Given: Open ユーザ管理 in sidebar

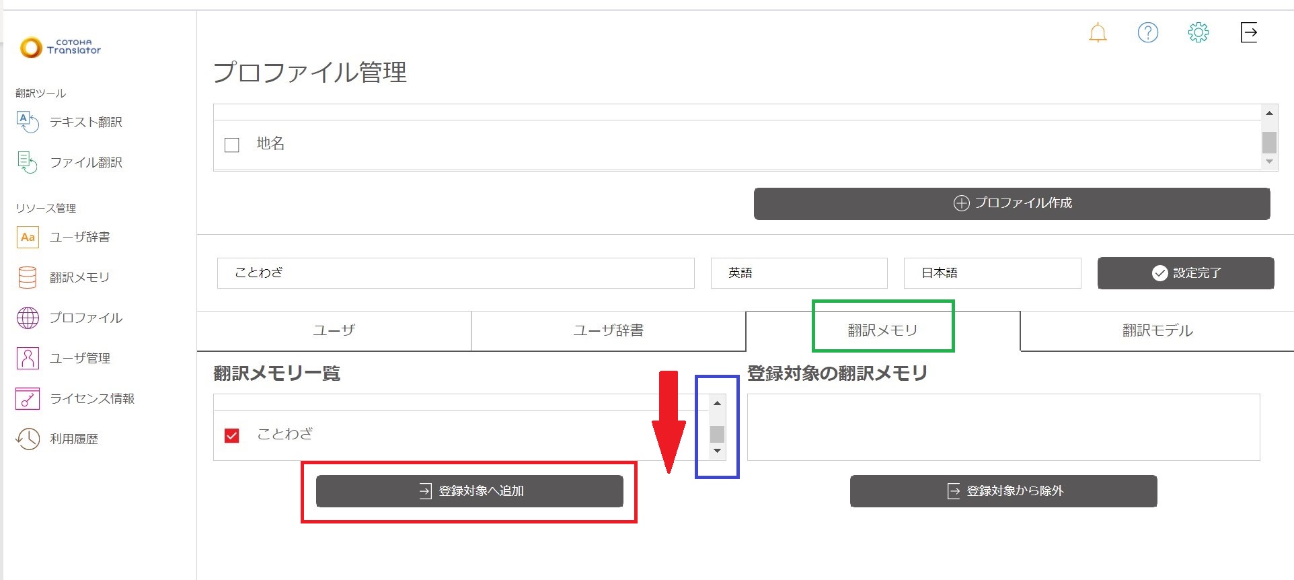Looking at the screenshot, I should [79, 358].
